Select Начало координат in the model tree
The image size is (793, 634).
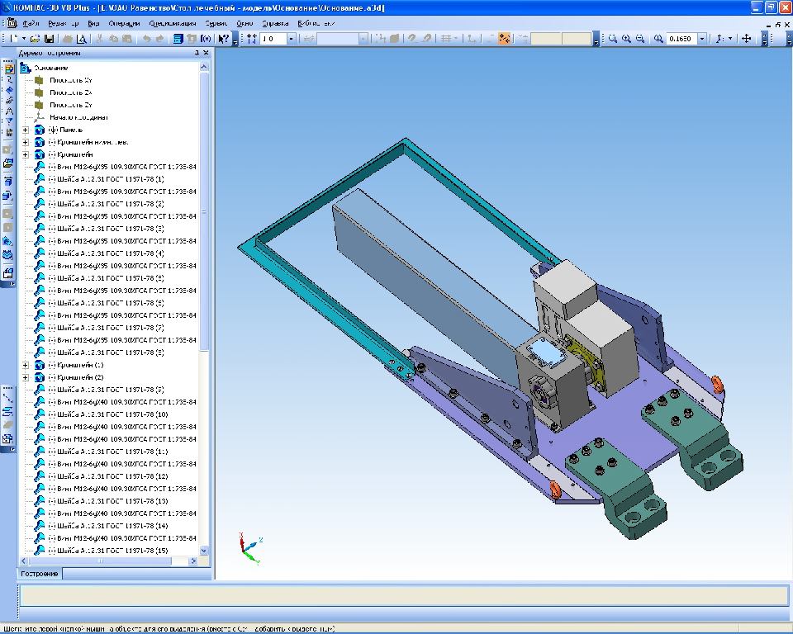coord(78,117)
